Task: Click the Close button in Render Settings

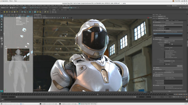Action: [x=170, y=91]
